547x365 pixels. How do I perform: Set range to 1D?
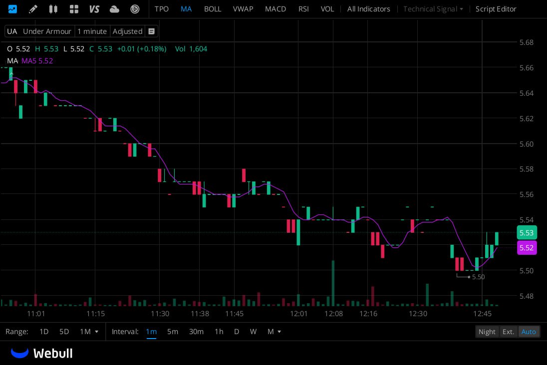pos(44,332)
